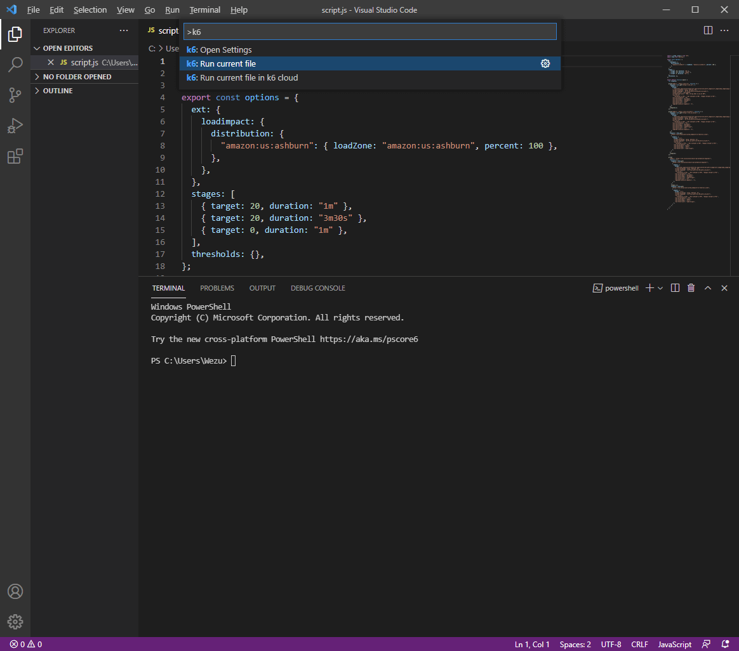The width and height of the screenshot is (739, 651).
Task: Click the PowerShell prompt line in terminal
Action: (193, 361)
